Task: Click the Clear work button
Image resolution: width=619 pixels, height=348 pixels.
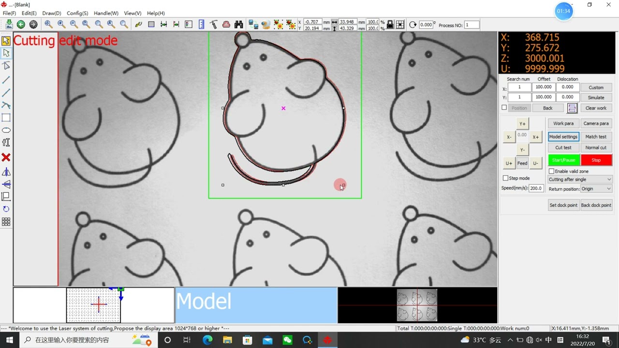Action: (x=596, y=108)
